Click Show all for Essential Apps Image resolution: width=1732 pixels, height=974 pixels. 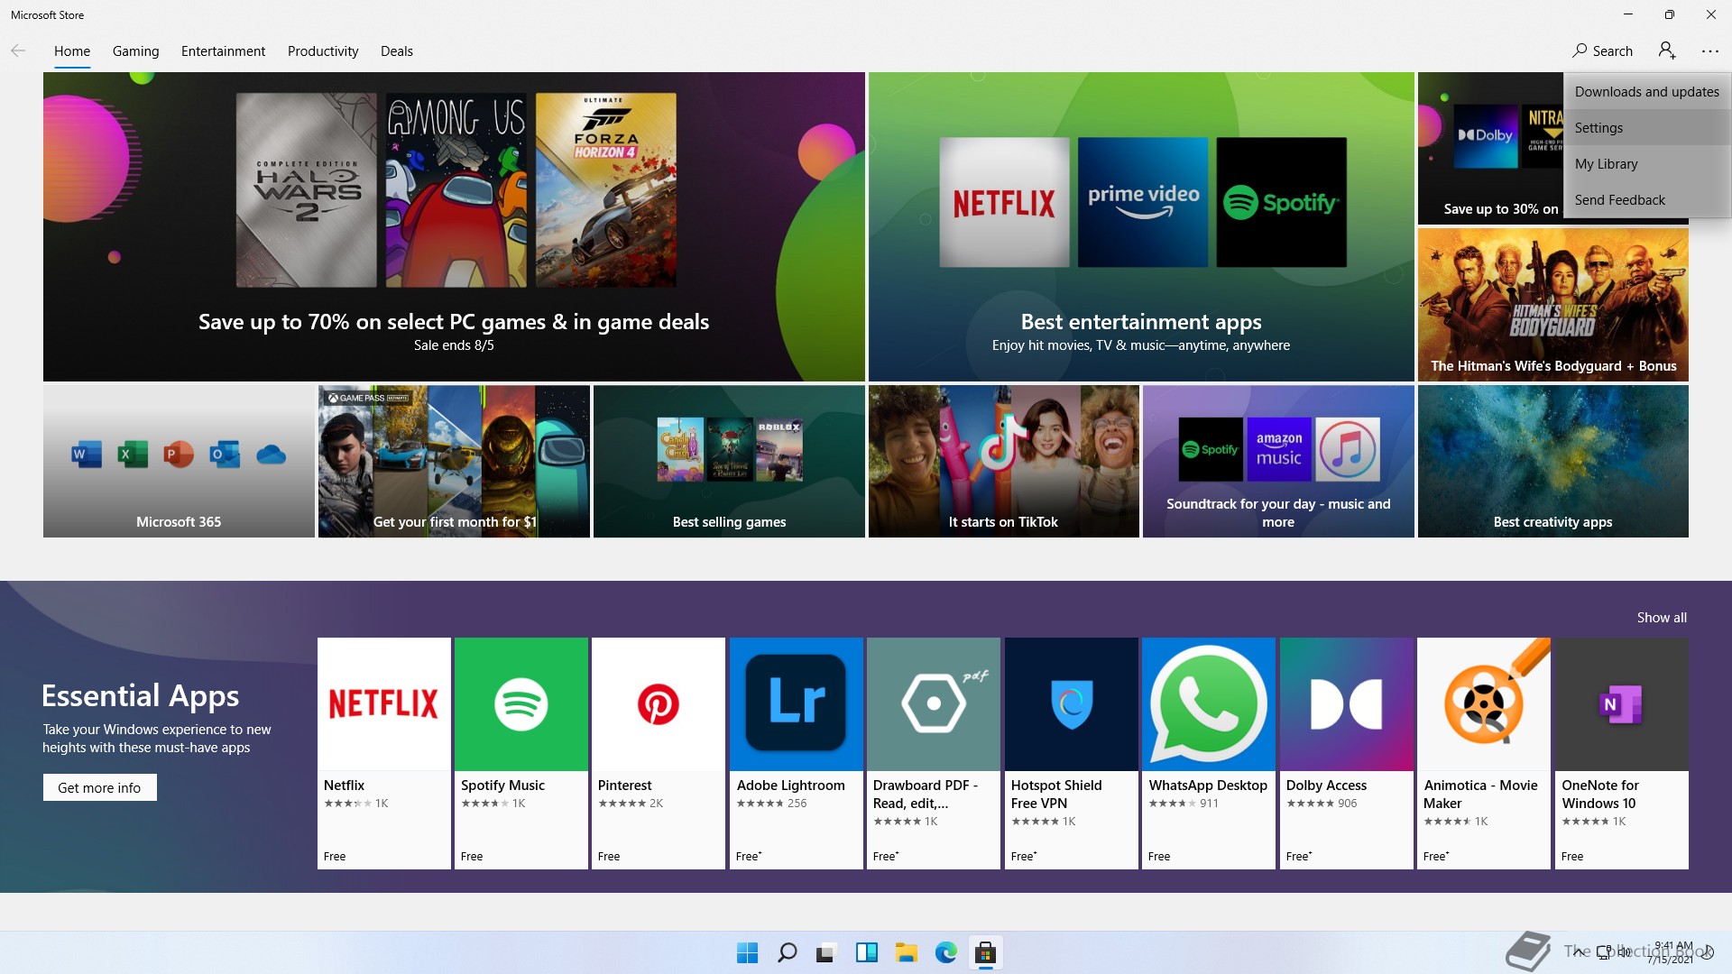(x=1662, y=618)
